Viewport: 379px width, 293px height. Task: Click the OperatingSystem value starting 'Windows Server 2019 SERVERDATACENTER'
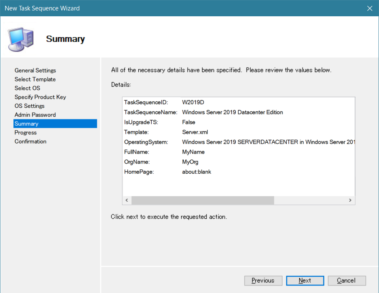[268, 142]
